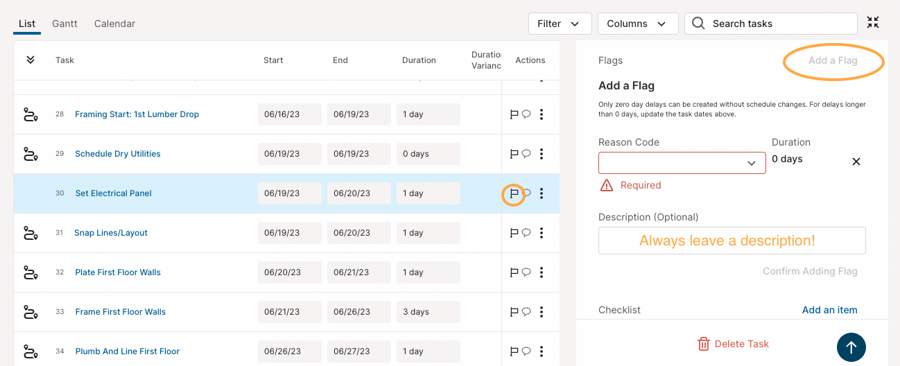This screenshot has height=366, width=900.
Task: Click the dependency icon for Schedule Dry Utilities
Action: click(31, 154)
